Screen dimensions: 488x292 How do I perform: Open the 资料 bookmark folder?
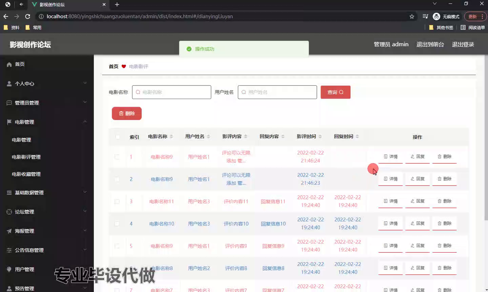tap(12, 27)
